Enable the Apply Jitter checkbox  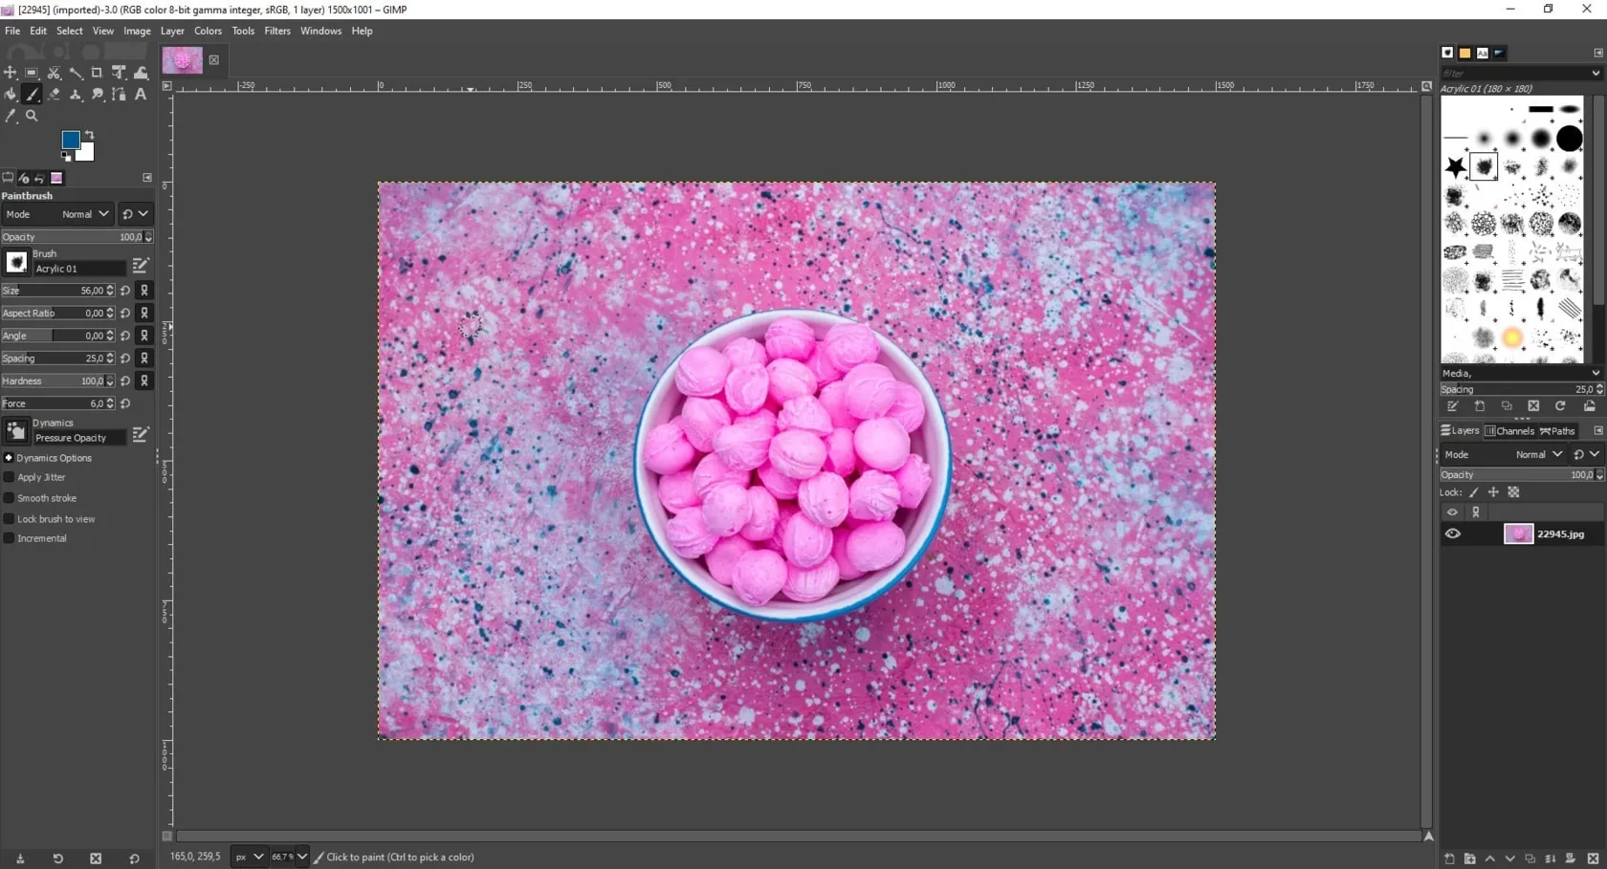click(x=10, y=477)
